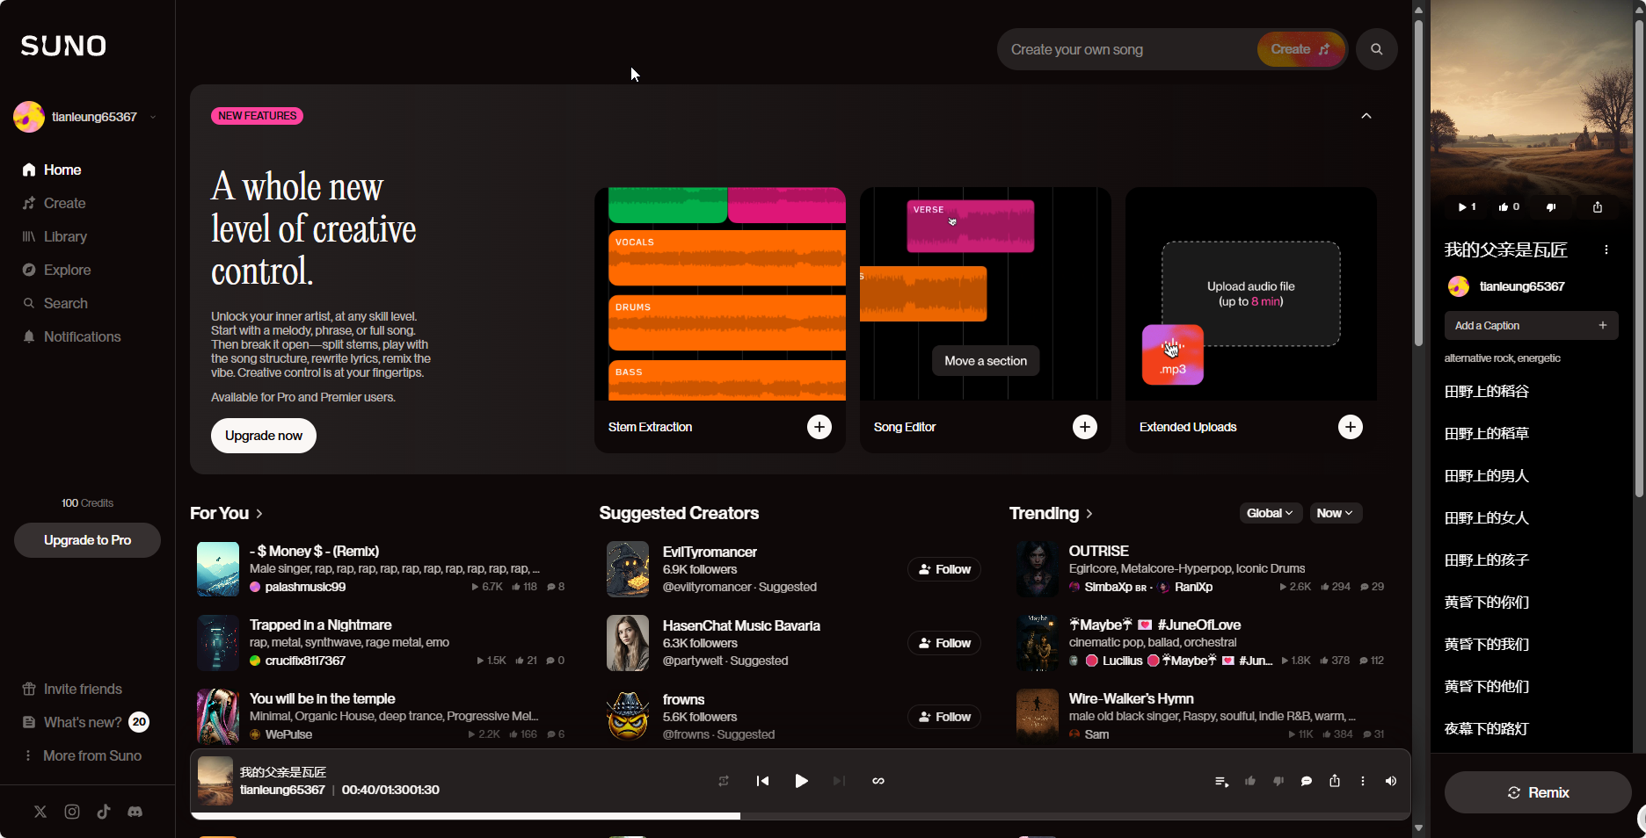Click Upgrade to Pro button

87,540
